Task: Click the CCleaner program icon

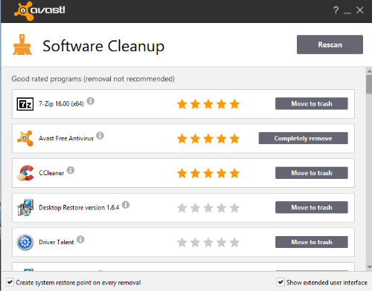Action: pyautogui.click(x=25, y=173)
